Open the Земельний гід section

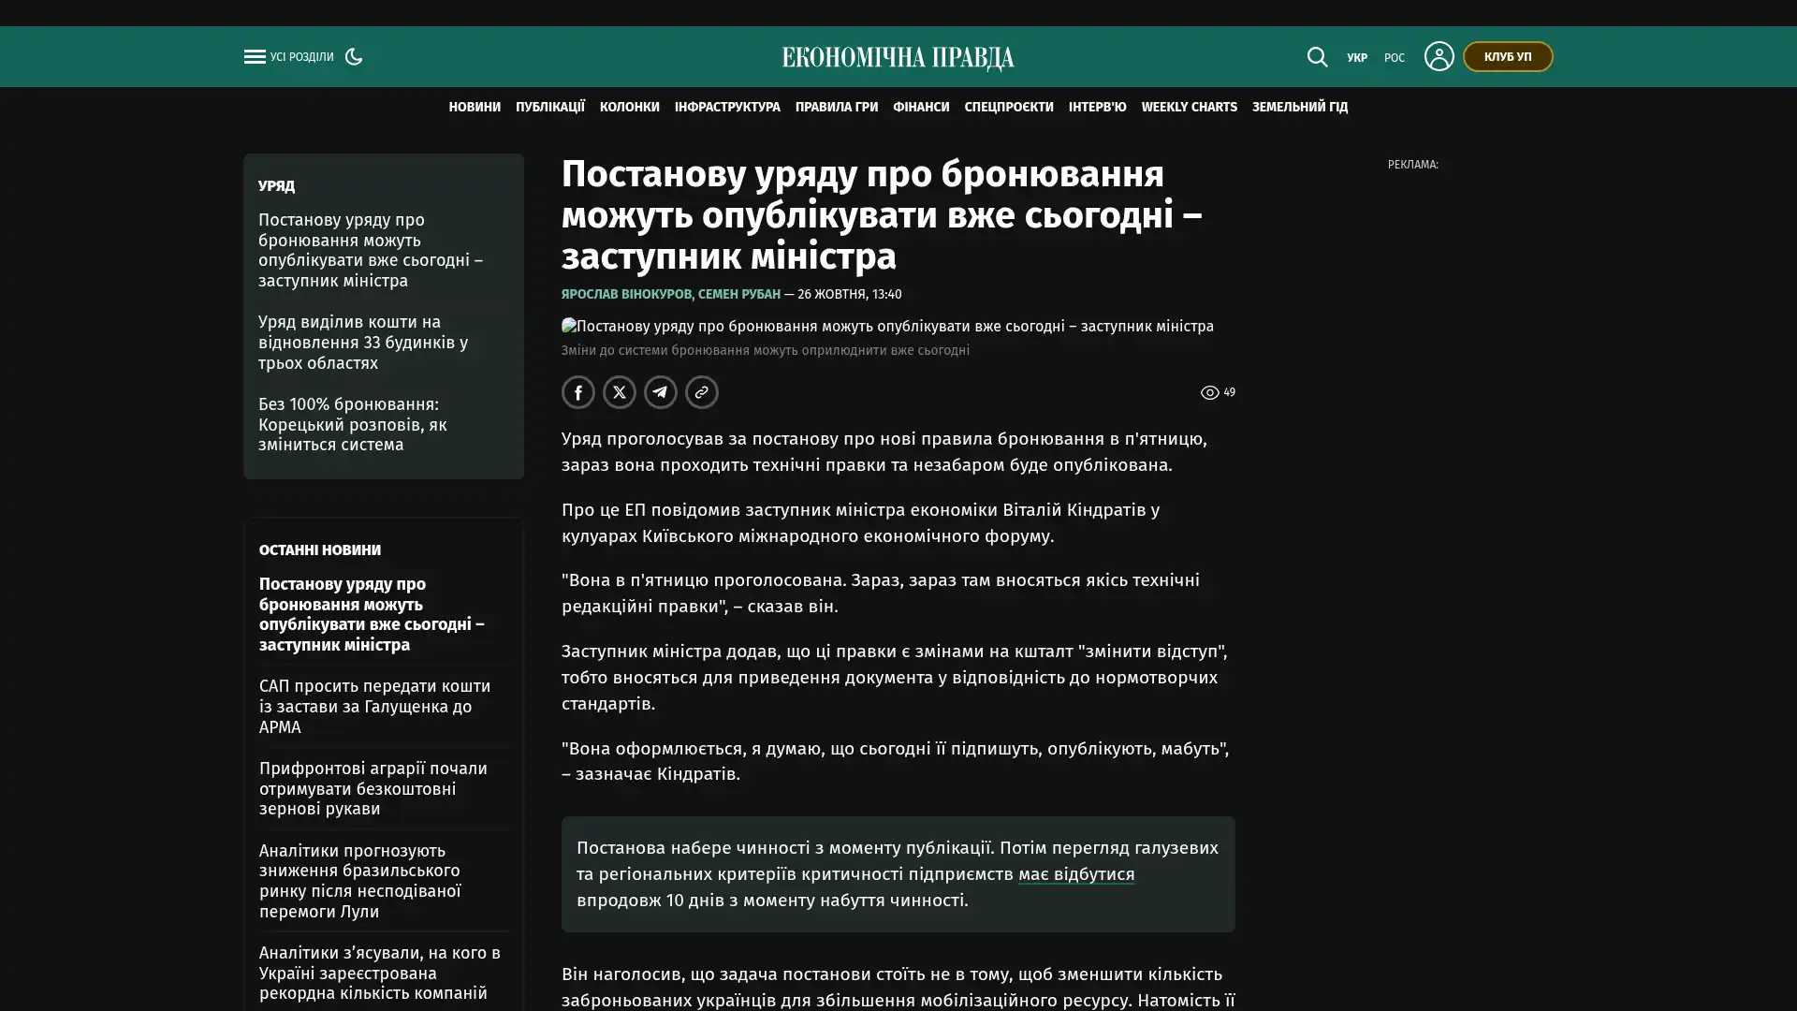coord(1300,108)
